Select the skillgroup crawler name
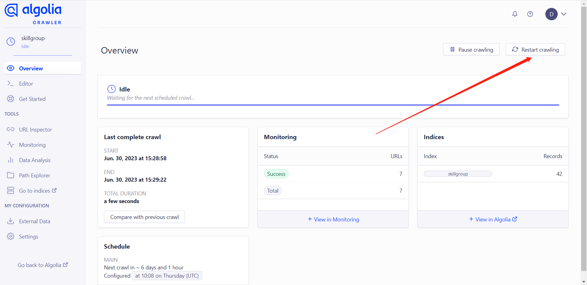The height and width of the screenshot is (285, 587). point(33,38)
